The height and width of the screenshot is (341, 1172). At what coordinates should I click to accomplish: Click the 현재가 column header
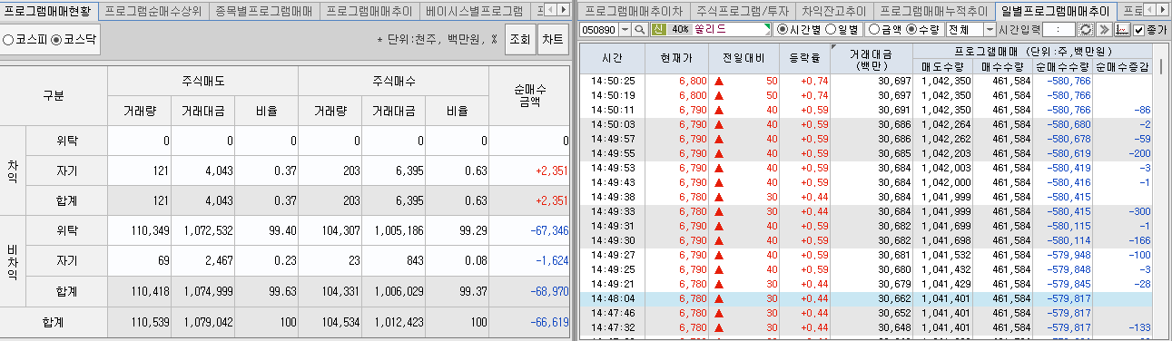[x=676, y=58]
